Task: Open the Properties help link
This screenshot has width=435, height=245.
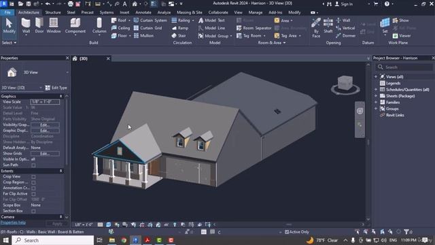Action: click(x=13, y=223)
